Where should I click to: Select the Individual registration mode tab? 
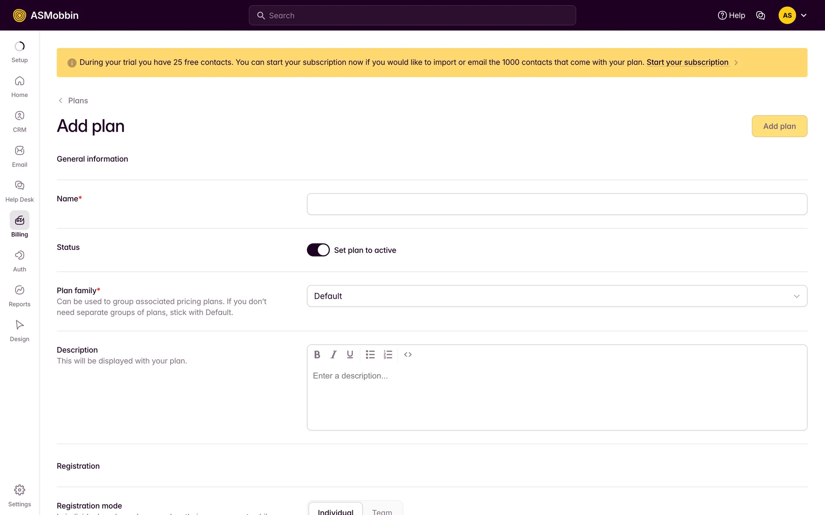pyautogui.click(x=336, y=511)
